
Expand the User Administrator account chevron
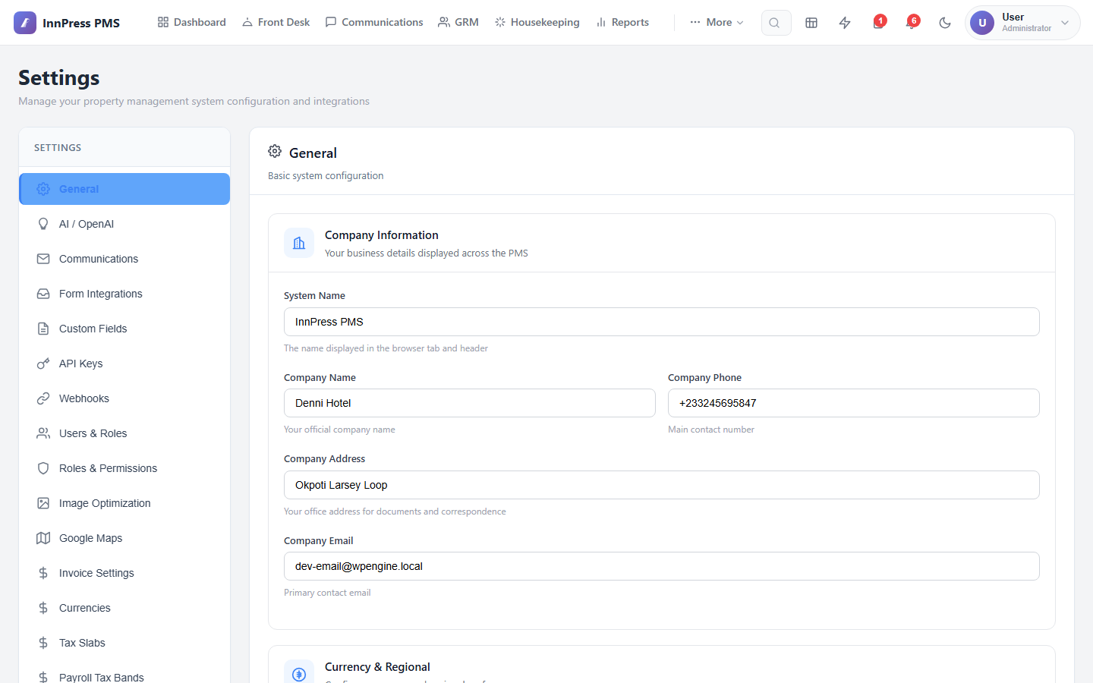pos(1065,23)
